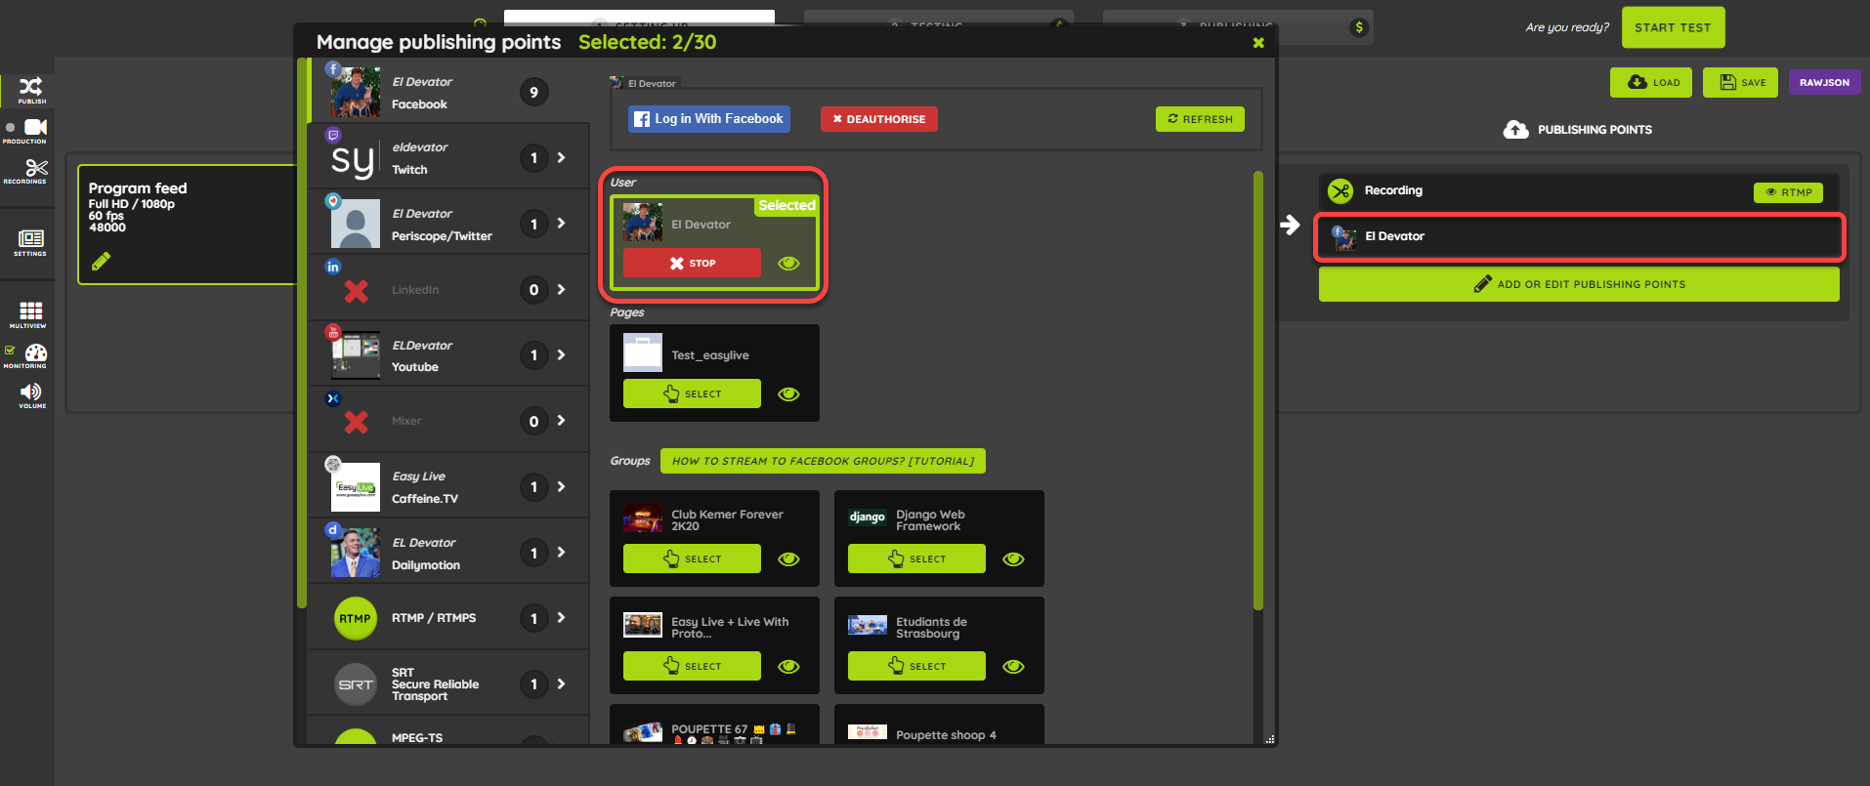
Task: Toggle preview eye for Club Kemer Forever
Action: tap(788, 559)
